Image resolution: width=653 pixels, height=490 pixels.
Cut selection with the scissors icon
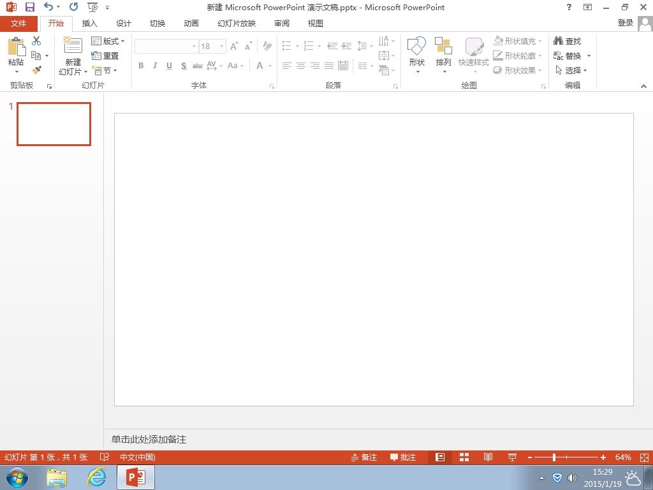click(36, 40)
